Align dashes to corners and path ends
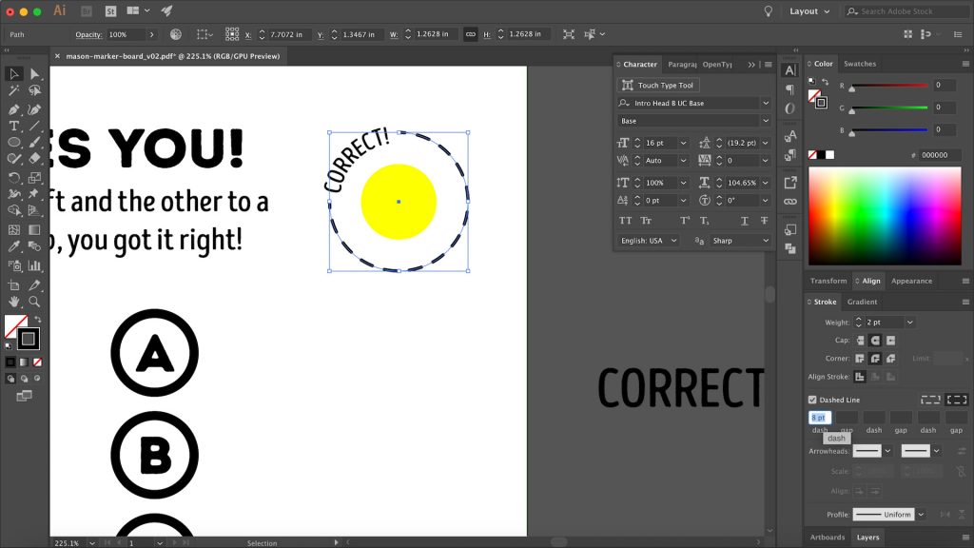The width and height of the screenshot is (974, 548). (957, 400)
